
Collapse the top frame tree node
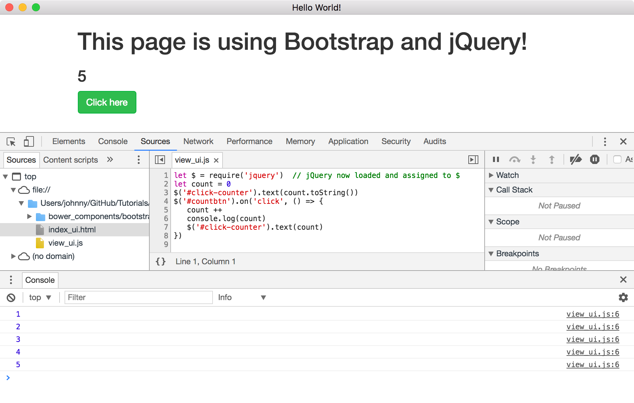click(x=6, y=177)
